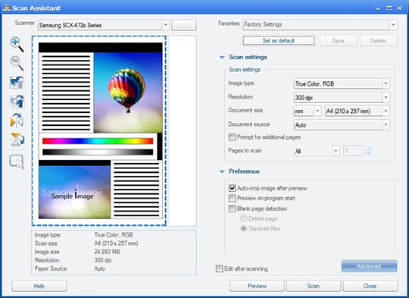The image size is (409, 298).
Task: Click the Preview button
Action: (x=257, y=286)
